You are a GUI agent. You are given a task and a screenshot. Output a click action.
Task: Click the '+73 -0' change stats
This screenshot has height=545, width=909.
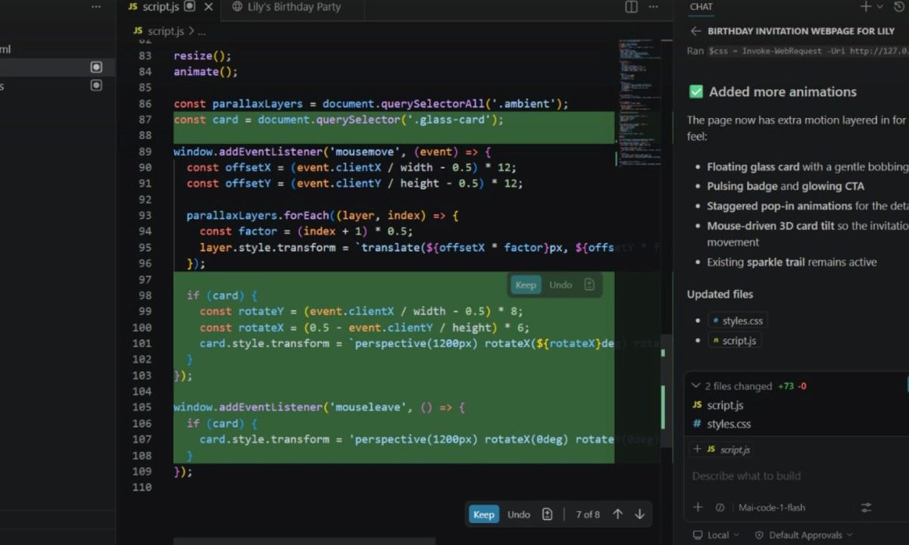(792, 386)
